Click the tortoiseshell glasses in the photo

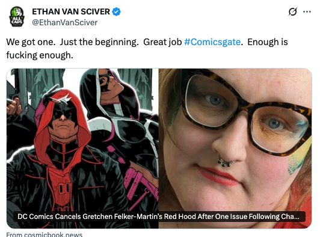coord(246,113)
